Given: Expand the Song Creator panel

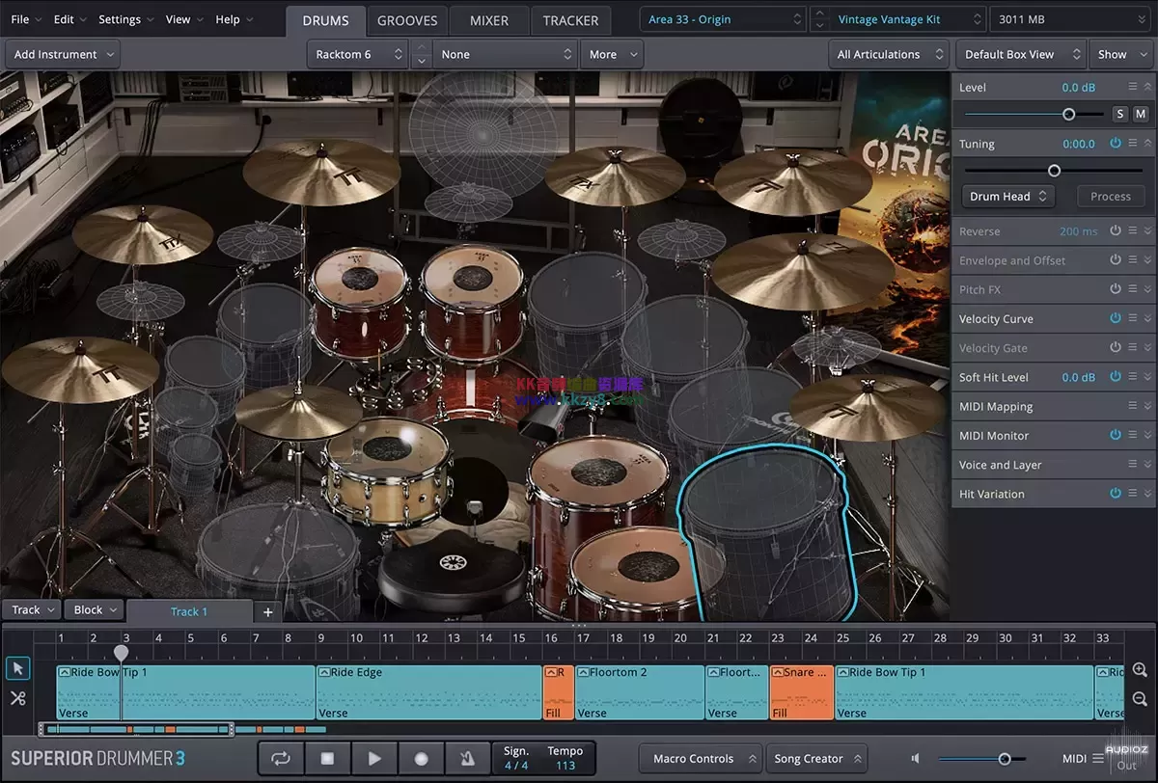Looking at the screenshot, I should [x=818, y=759].
